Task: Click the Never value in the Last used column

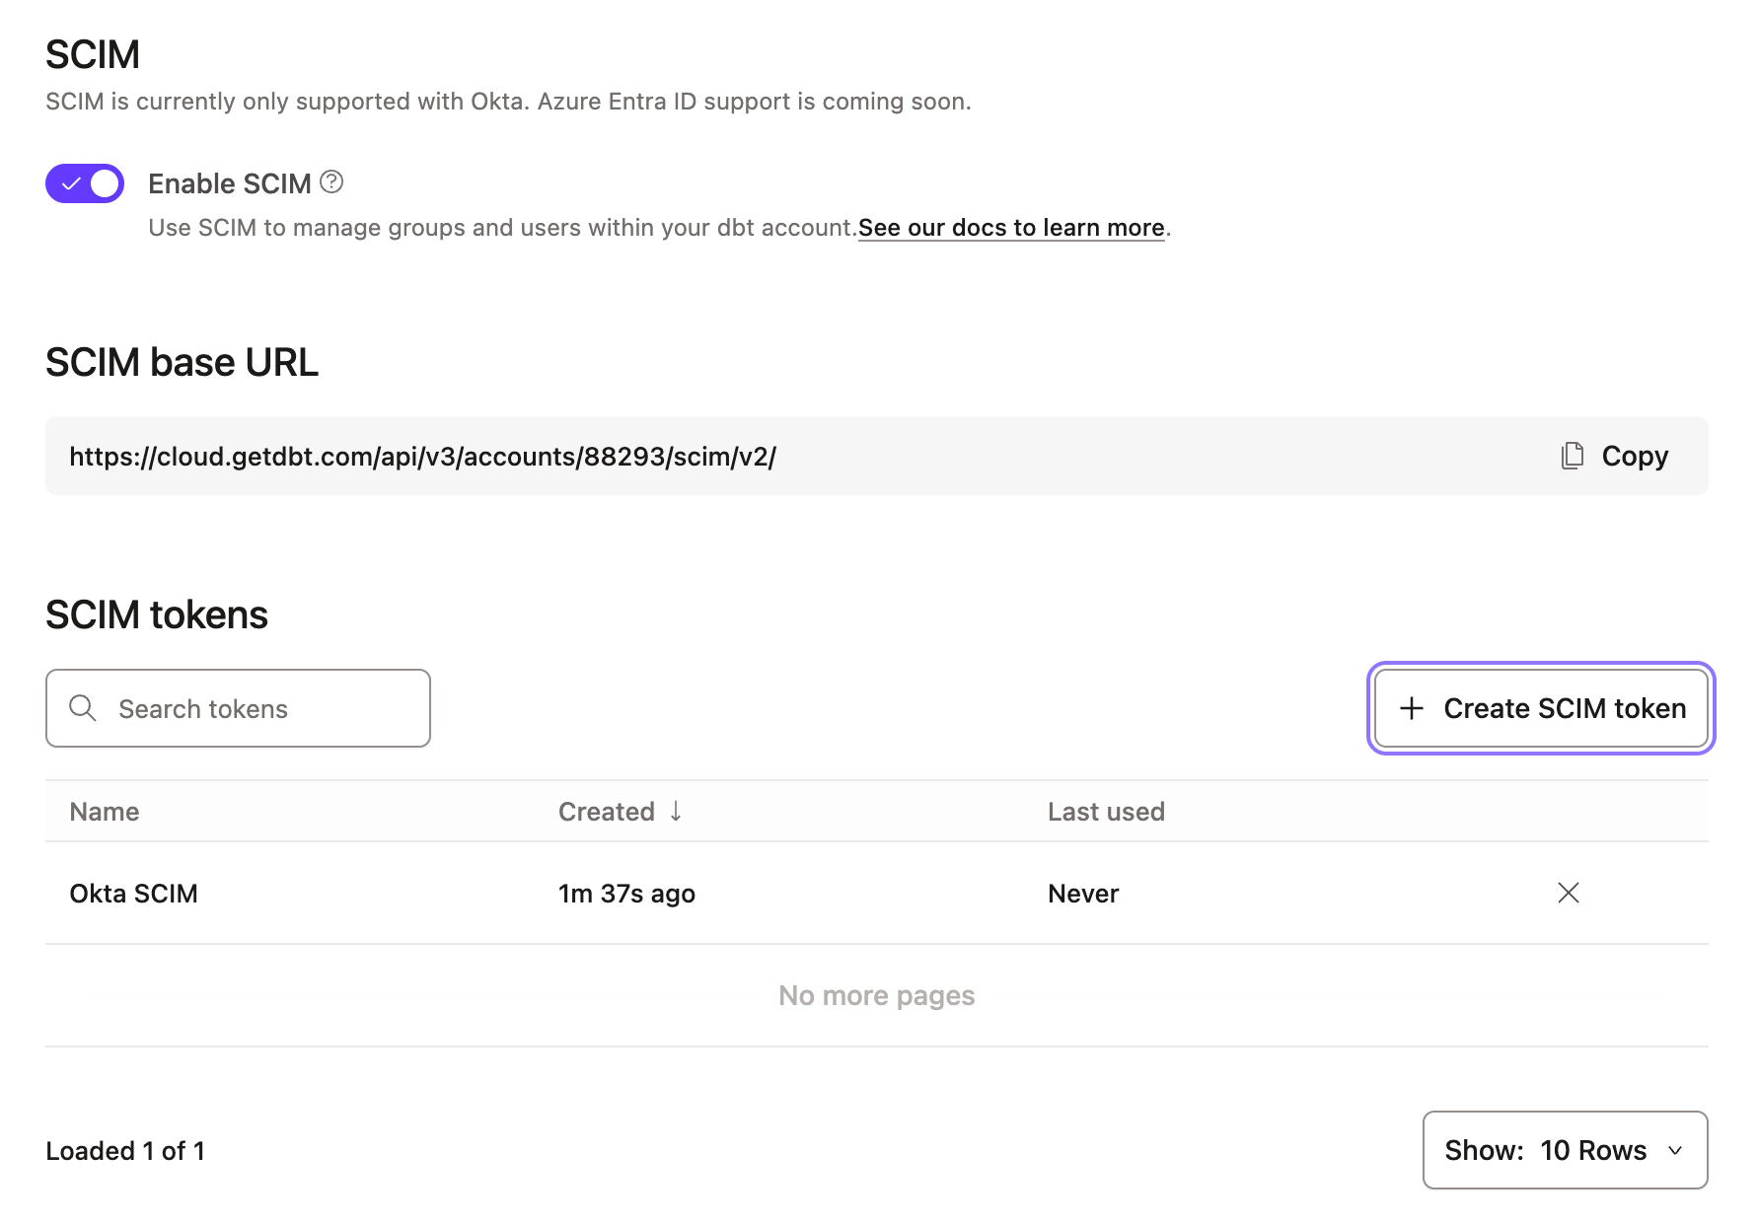Action: (x=1082, y=894)
